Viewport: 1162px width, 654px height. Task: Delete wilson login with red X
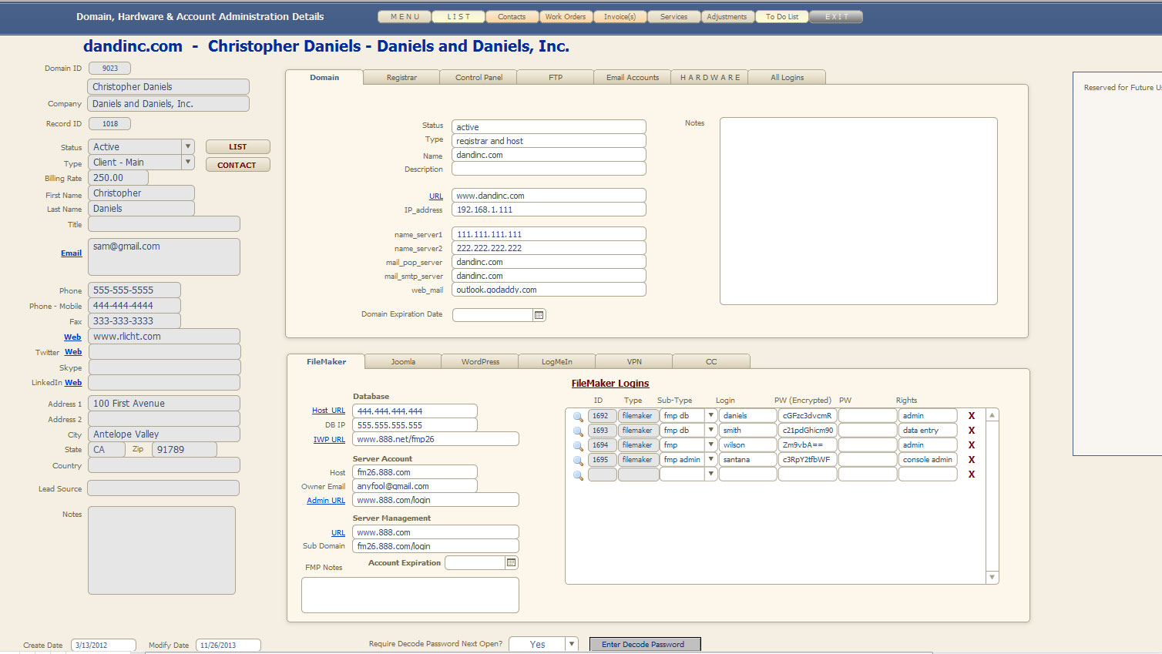(x=972, y=445)
